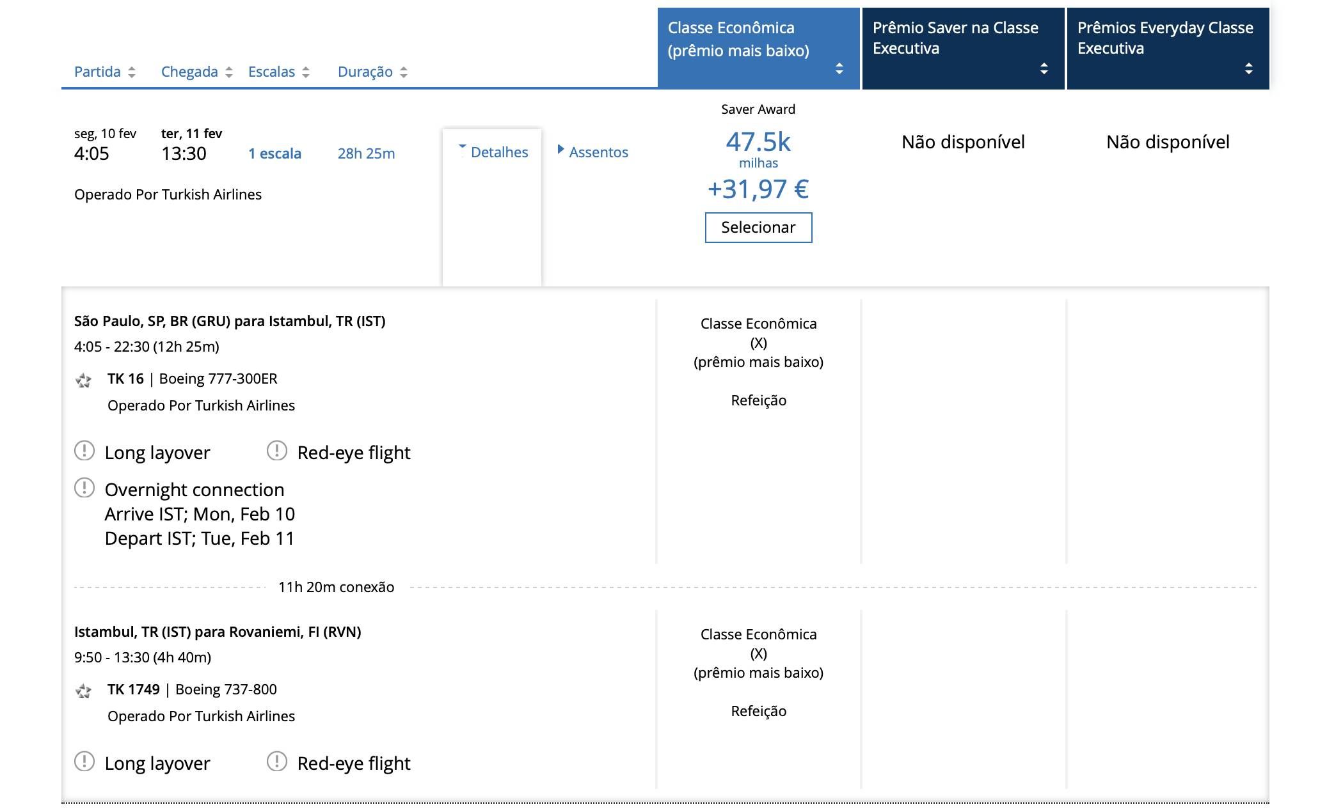1327x812 pixels.
Task: Click Istambul to Rovaniemi segment heading
Action: tap(218, 632)
